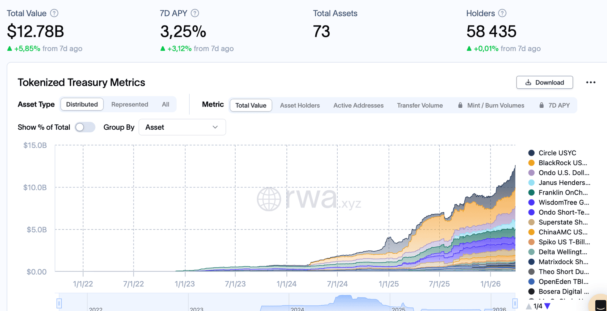
Task: Click the BlackRock legend color dot
Action: (x=532, y=163)
